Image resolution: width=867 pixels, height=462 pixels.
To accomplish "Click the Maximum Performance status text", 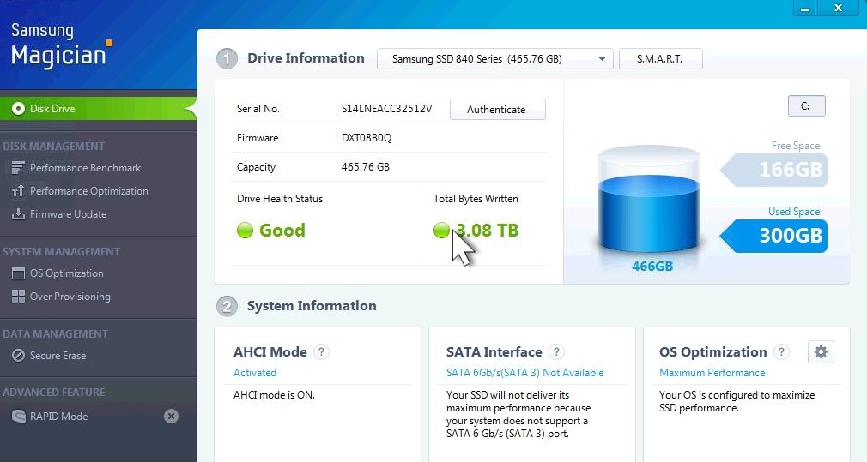I will [x=712, y=373].
